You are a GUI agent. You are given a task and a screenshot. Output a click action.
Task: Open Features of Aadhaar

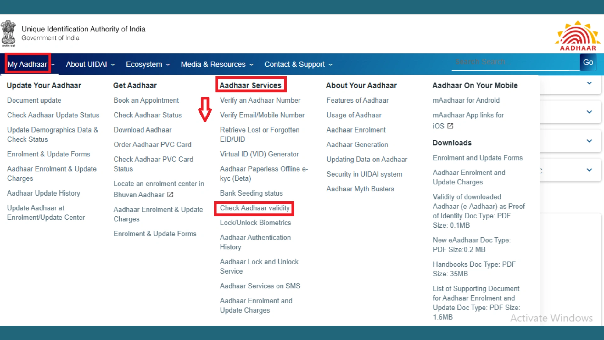coord(357,100)
